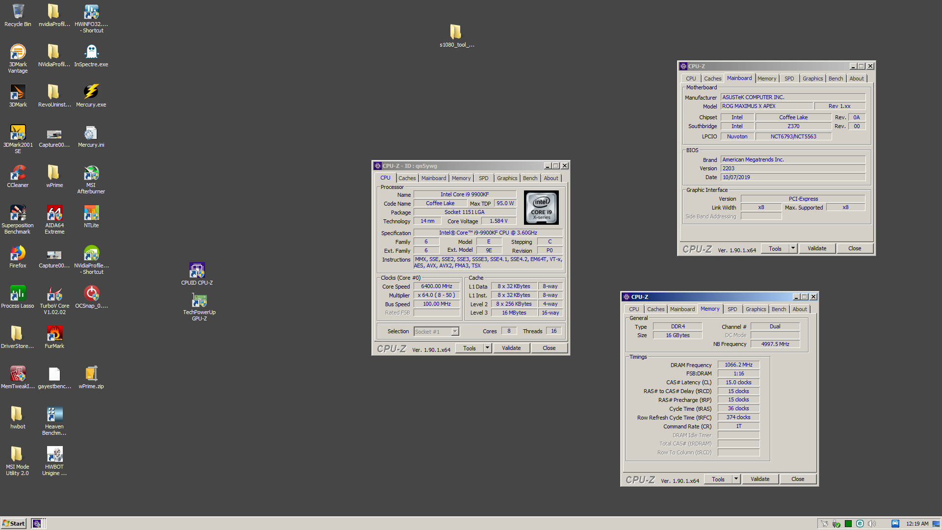Open Graphics tab in Mainboard window
Image resolution: width=942 pixels, height=530 pixels.
point(812,79)
